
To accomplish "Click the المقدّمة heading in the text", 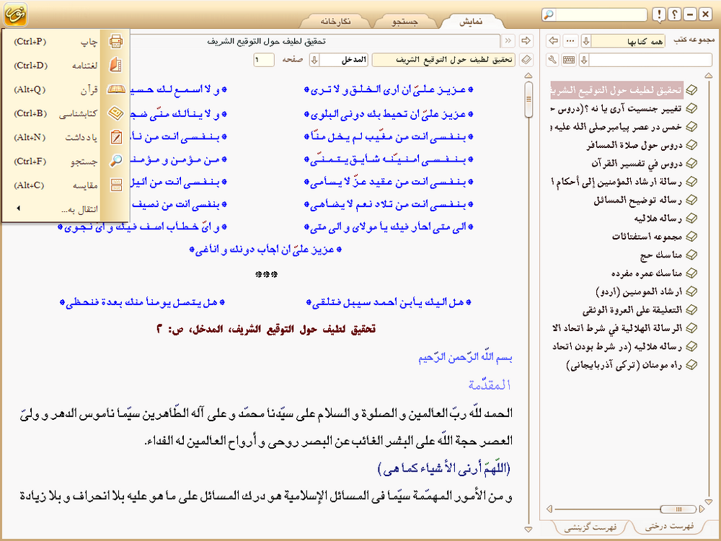I will (x=490, y=384).
